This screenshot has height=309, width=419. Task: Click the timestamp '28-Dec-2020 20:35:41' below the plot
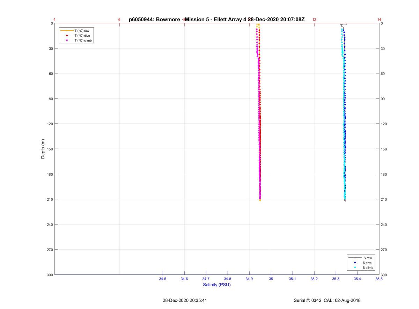[185, 300]
